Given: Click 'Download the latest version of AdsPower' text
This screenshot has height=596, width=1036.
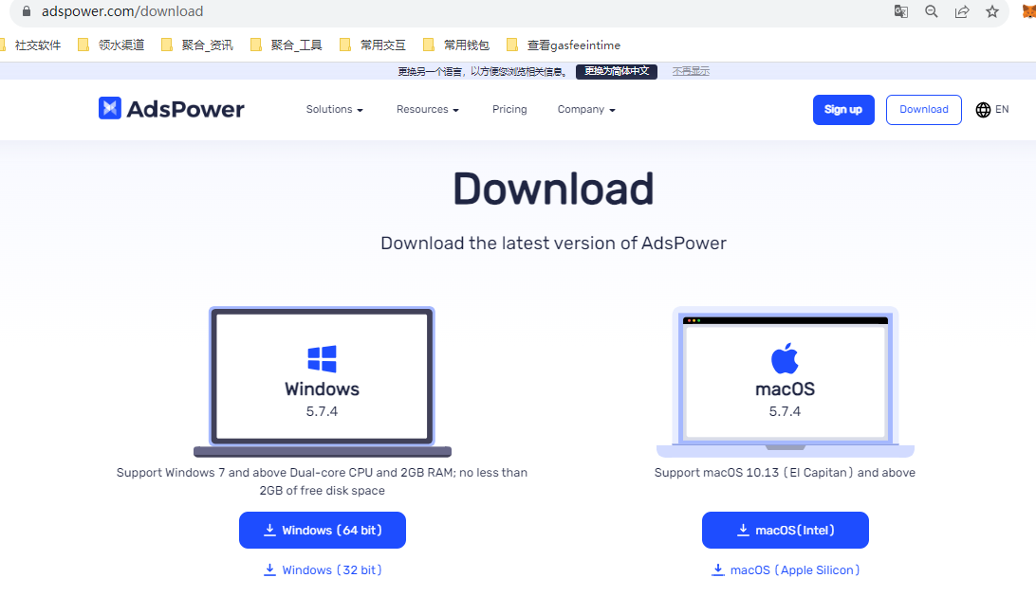Looking at the screenshot, I should 554,243.
